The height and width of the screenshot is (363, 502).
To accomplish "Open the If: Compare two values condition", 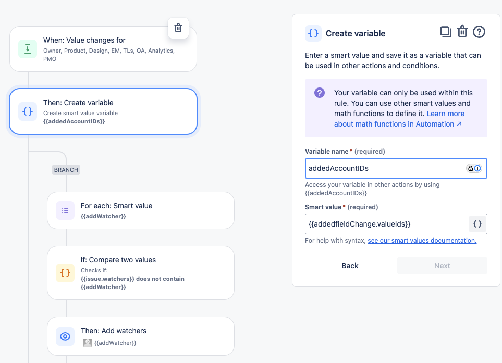I will [x=141, y=273].
